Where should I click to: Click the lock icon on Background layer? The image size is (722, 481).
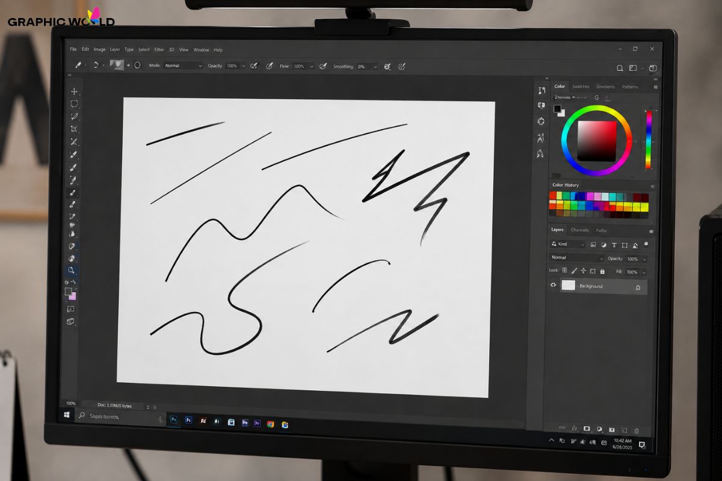638,287
